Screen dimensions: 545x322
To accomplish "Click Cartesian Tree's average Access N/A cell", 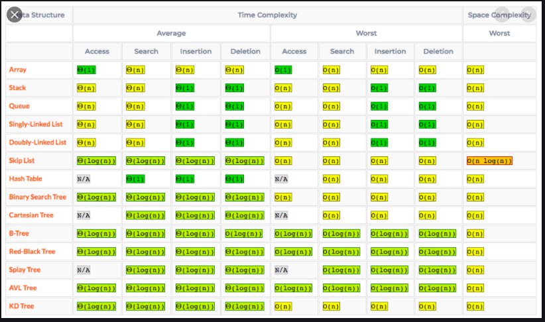I will click(x=84, y=215).
